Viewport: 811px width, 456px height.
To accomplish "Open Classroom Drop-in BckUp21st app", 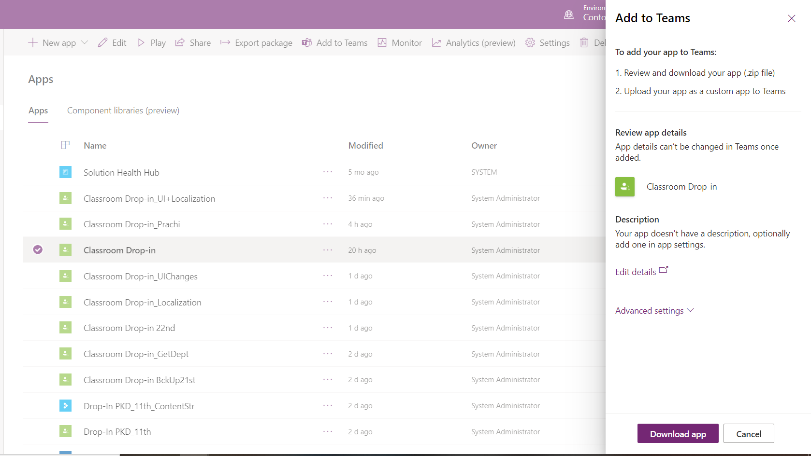I will 140,380.
